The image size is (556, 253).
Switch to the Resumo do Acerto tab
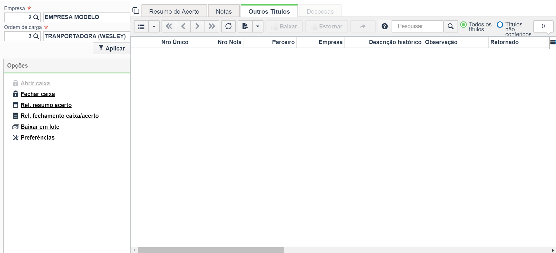[174, 12]
